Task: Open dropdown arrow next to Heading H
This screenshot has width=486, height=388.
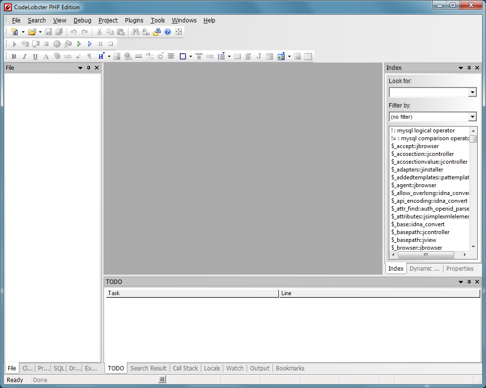Action: coord(109,57)
